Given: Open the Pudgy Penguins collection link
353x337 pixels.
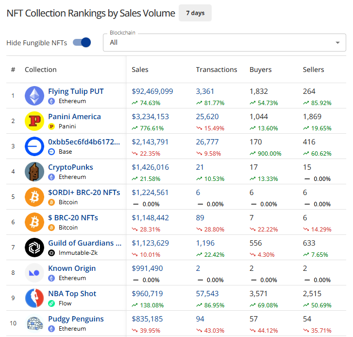Looking at the screenshot, I should coord(76,319).
